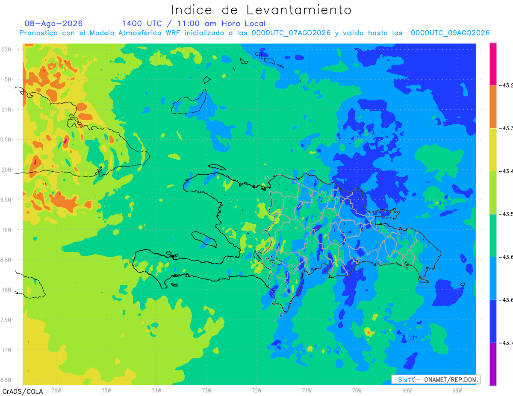Click the 'GrADS/COLA' credit text
The image size is (513, 396).
click(x=22, y=391)
